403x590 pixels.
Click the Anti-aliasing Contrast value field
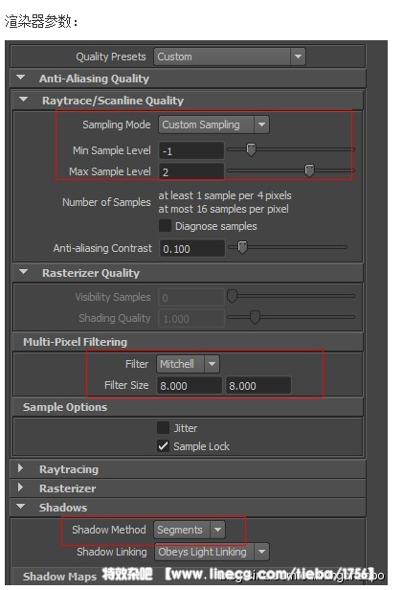pyautogui.click(x=191, y=249)
